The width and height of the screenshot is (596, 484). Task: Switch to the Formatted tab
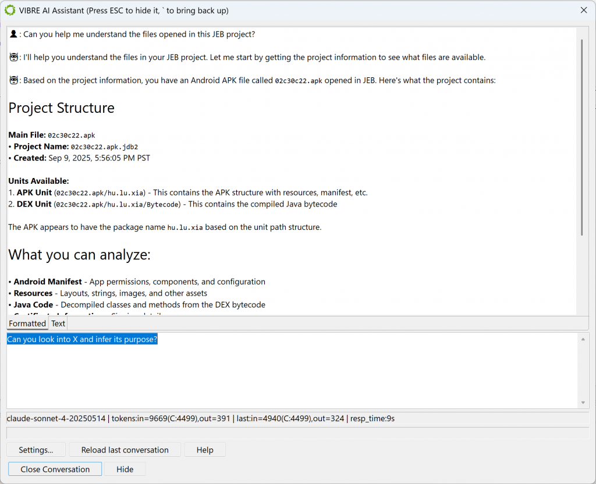point(27,323)
